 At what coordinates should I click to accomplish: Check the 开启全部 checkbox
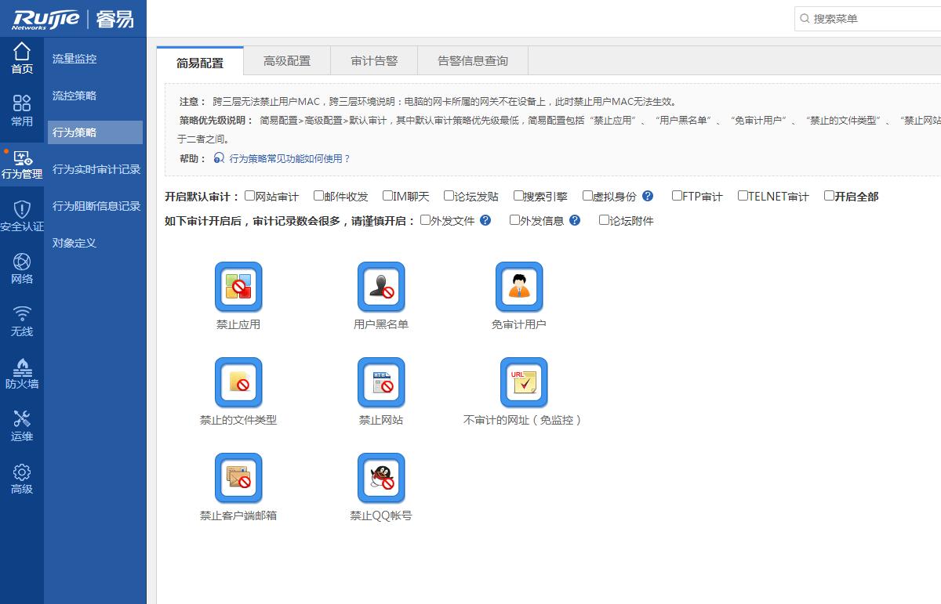(830, 197)
